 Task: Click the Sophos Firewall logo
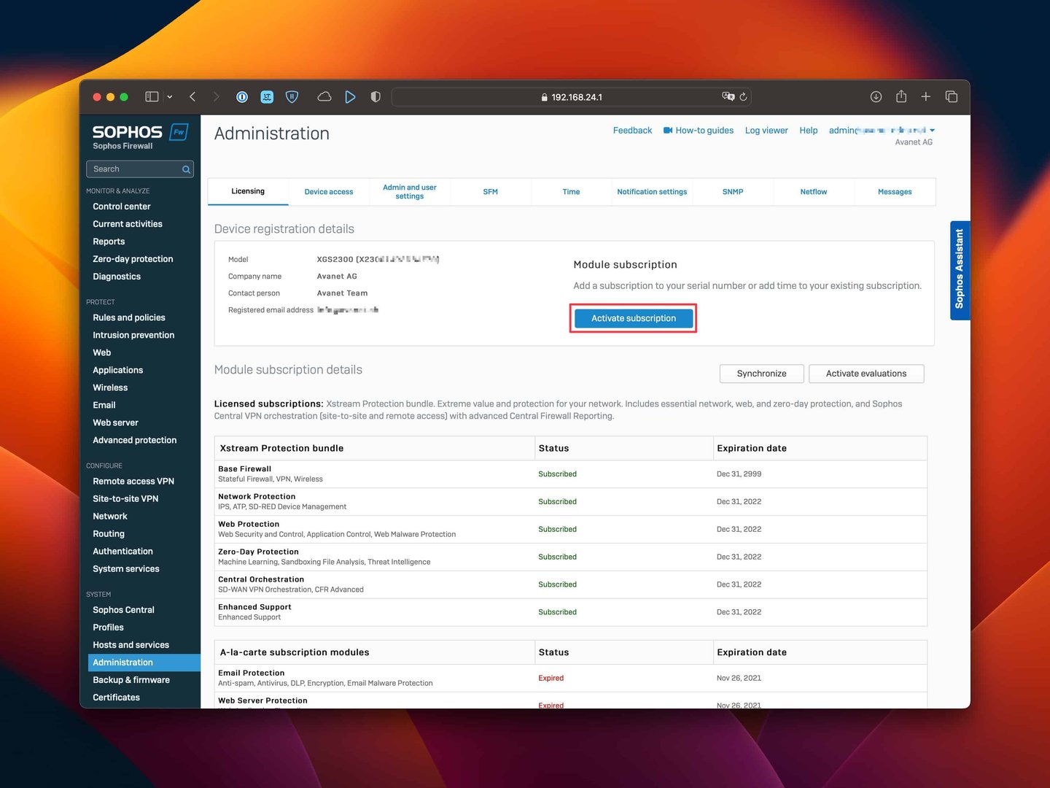tap(140, 136)
